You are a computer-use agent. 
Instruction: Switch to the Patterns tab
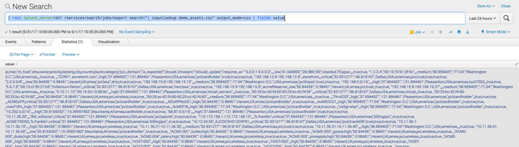tap(39, 42)
